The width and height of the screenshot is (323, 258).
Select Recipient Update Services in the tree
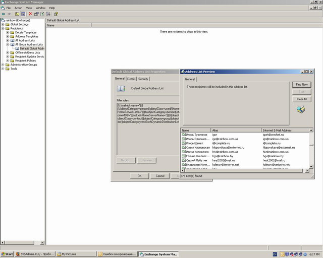point(30,56)
